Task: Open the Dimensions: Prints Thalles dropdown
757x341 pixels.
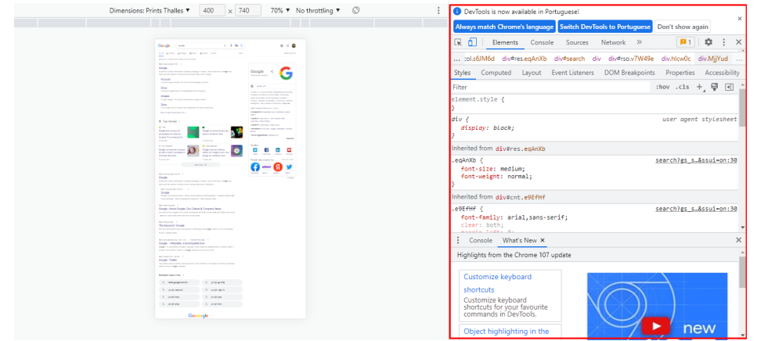Action: [150, 10]
